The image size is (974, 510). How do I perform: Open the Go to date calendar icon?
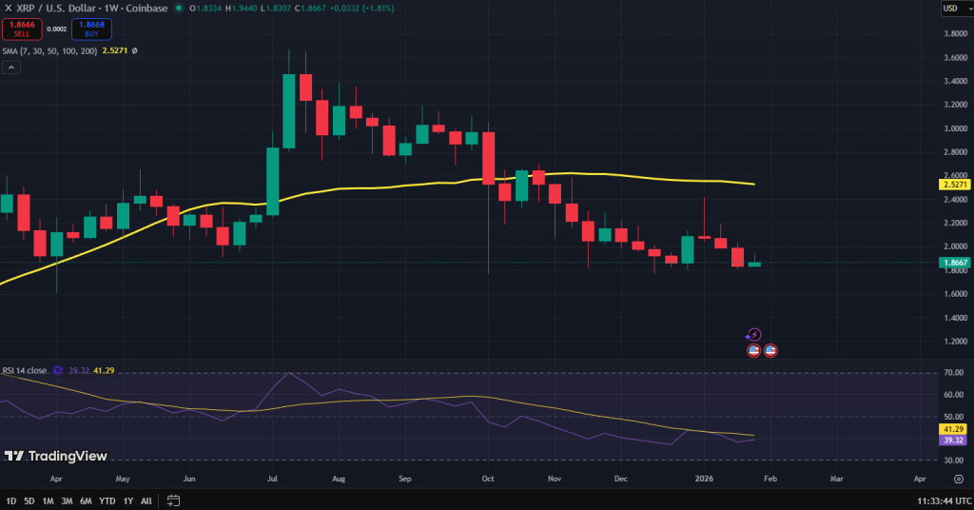[173, 500]
